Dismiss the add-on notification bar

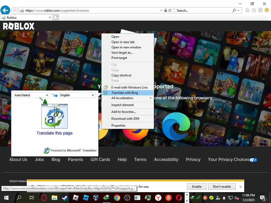click(240, 187)
